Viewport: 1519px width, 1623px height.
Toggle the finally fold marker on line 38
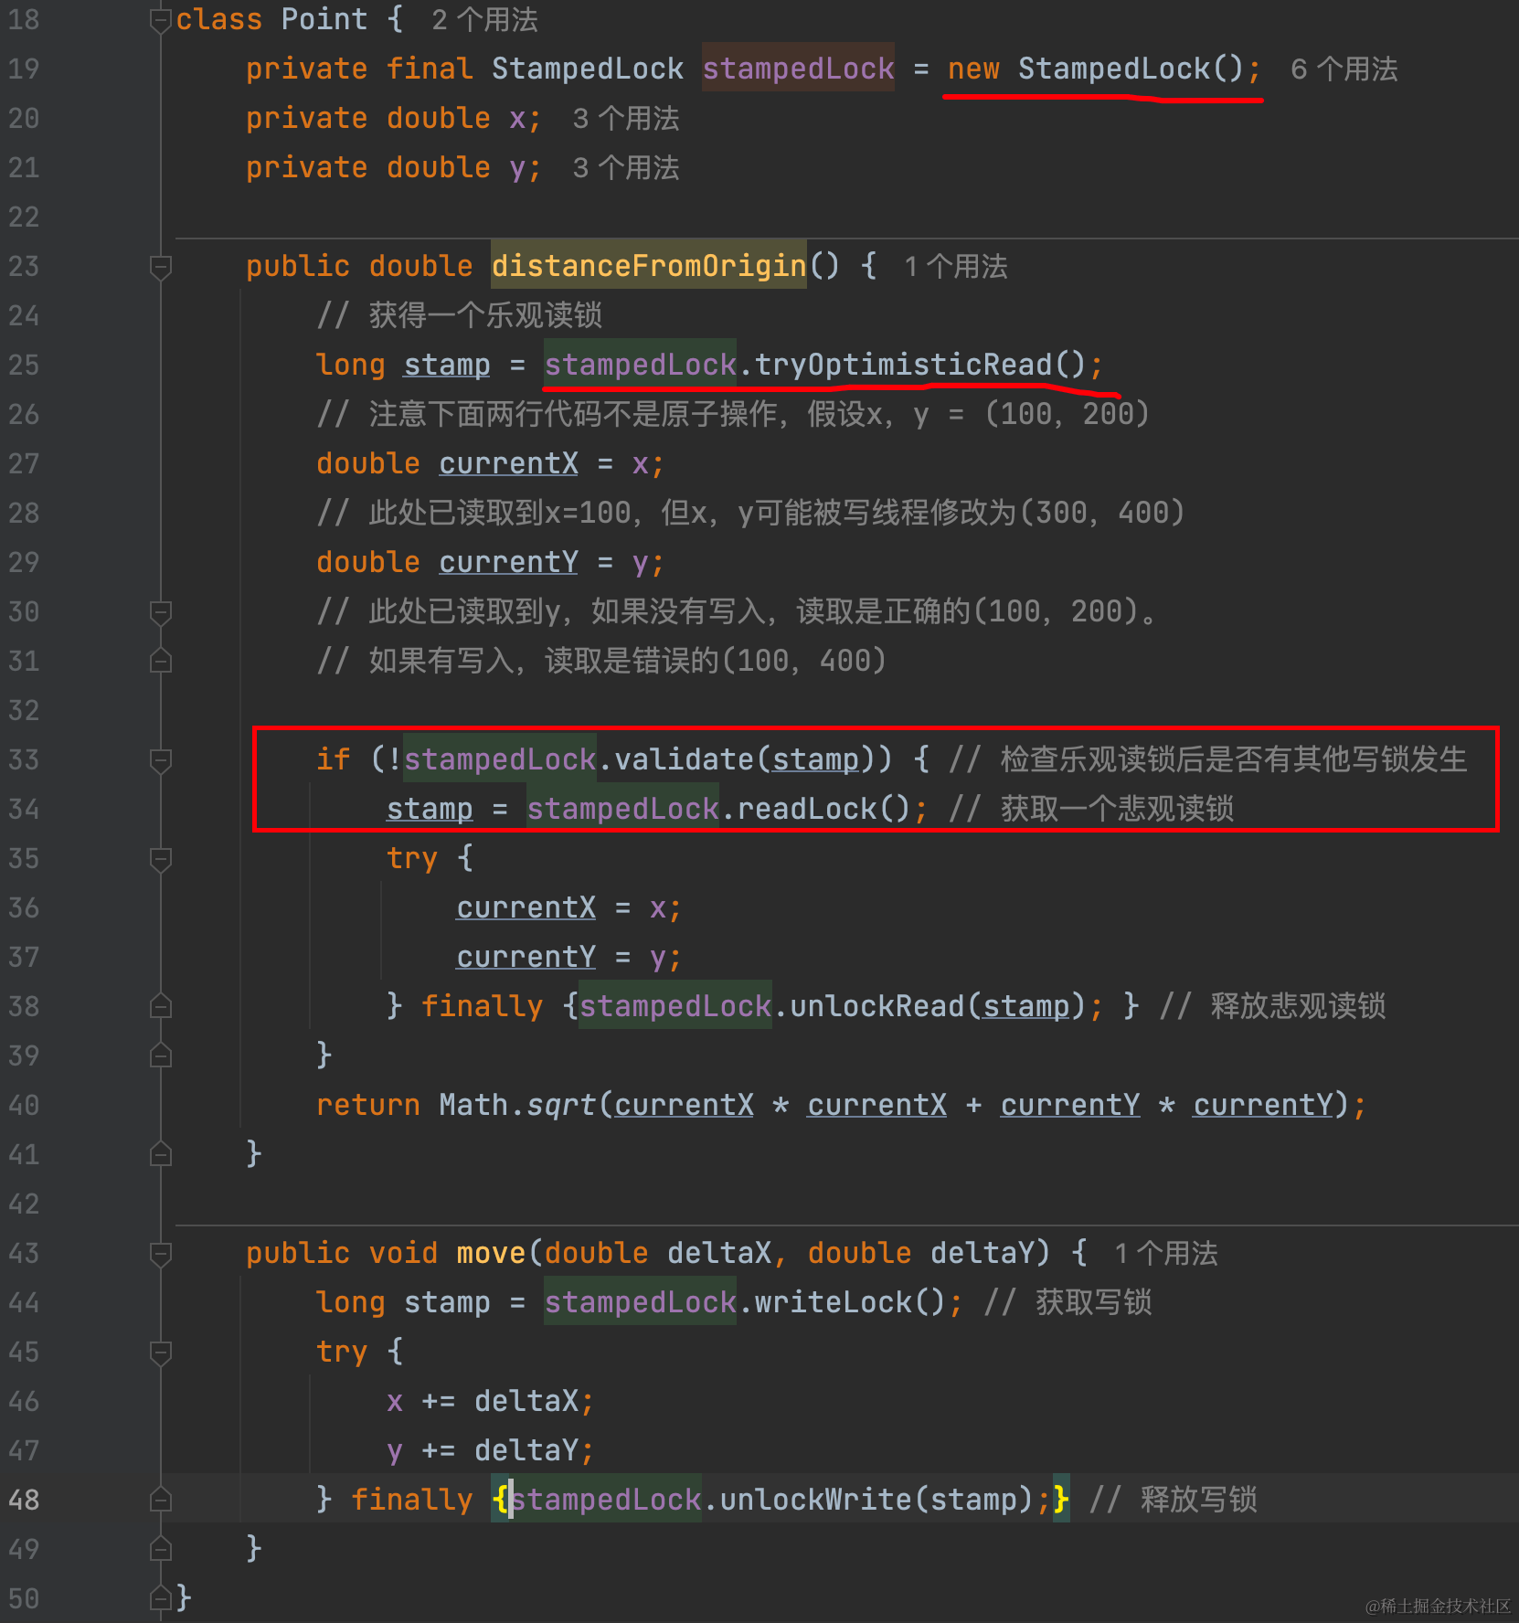point(161,1006)
